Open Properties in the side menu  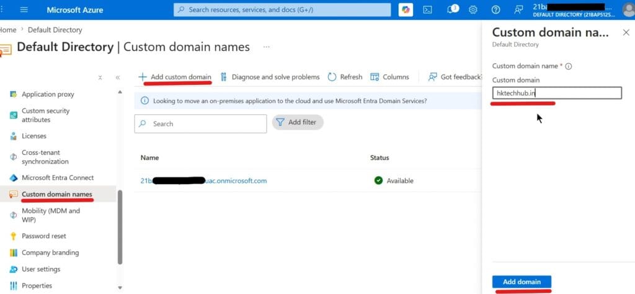(x=37, y=286)
